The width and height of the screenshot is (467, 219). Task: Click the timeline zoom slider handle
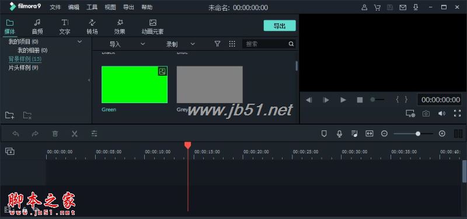point(418,134)
